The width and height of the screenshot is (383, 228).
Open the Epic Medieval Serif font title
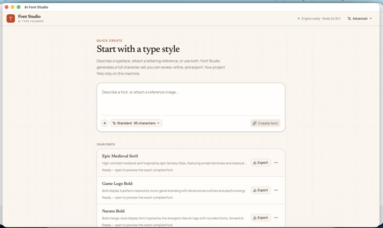click(x=120, y=156)
